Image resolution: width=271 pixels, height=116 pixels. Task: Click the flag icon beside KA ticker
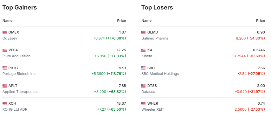(x=144, y=50)
